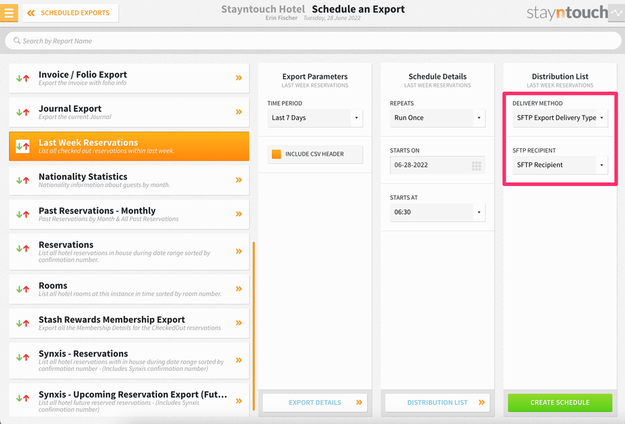Click the Reservations row double chevron
Screen dimensions: 625x424
coord(238,251)
